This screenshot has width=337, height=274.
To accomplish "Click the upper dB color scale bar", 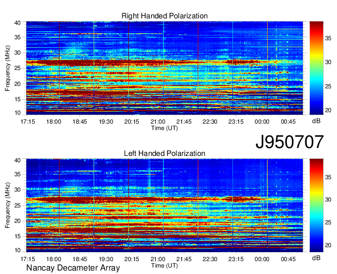I will pyautogui.click(x=316, y=68).
